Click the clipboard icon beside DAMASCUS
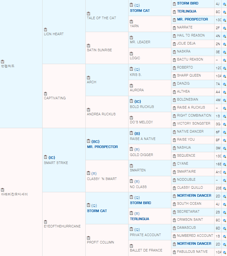 point(174,228)
